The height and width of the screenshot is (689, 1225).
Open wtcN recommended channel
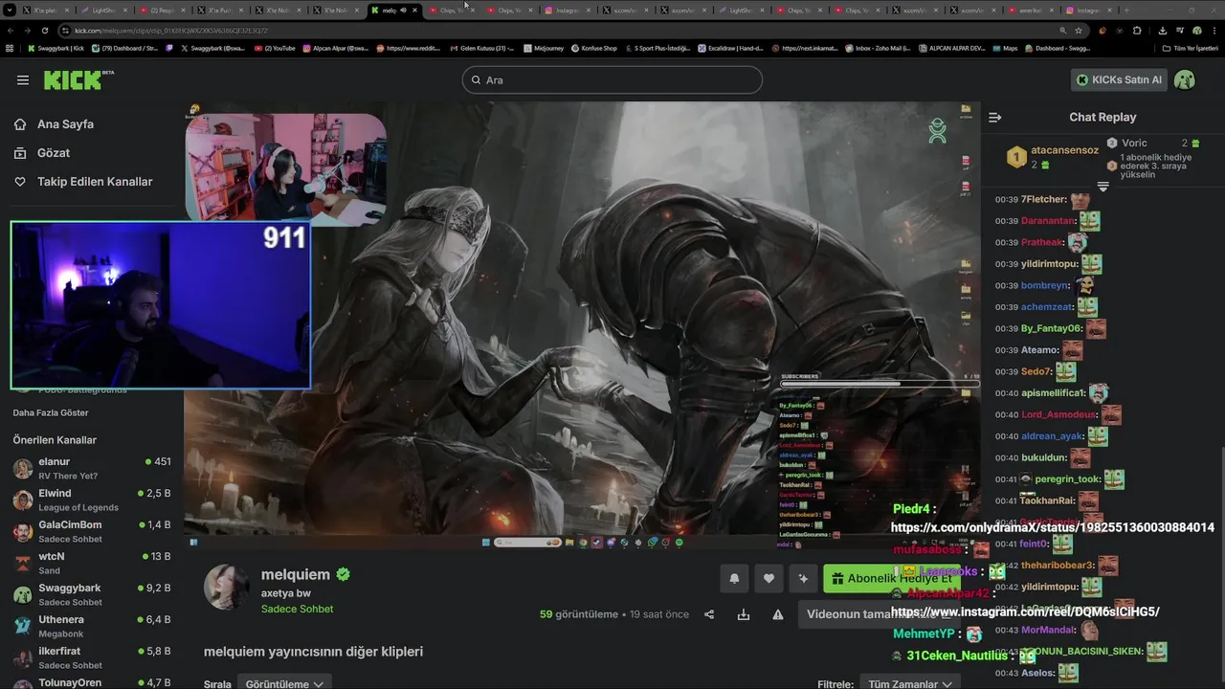click(92, 563)
